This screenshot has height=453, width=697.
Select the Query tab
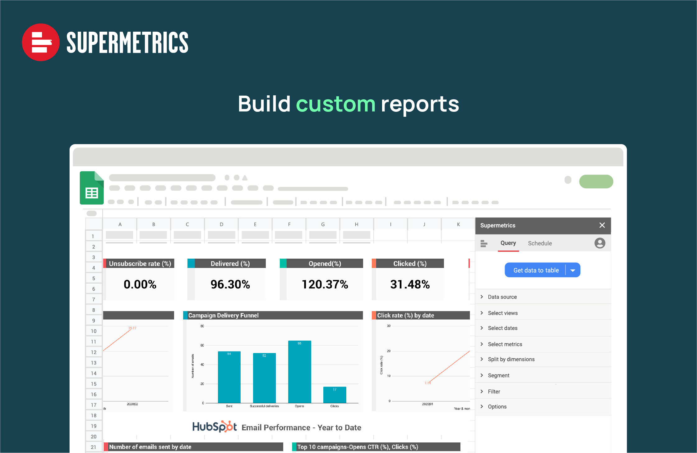coord(508,243)
